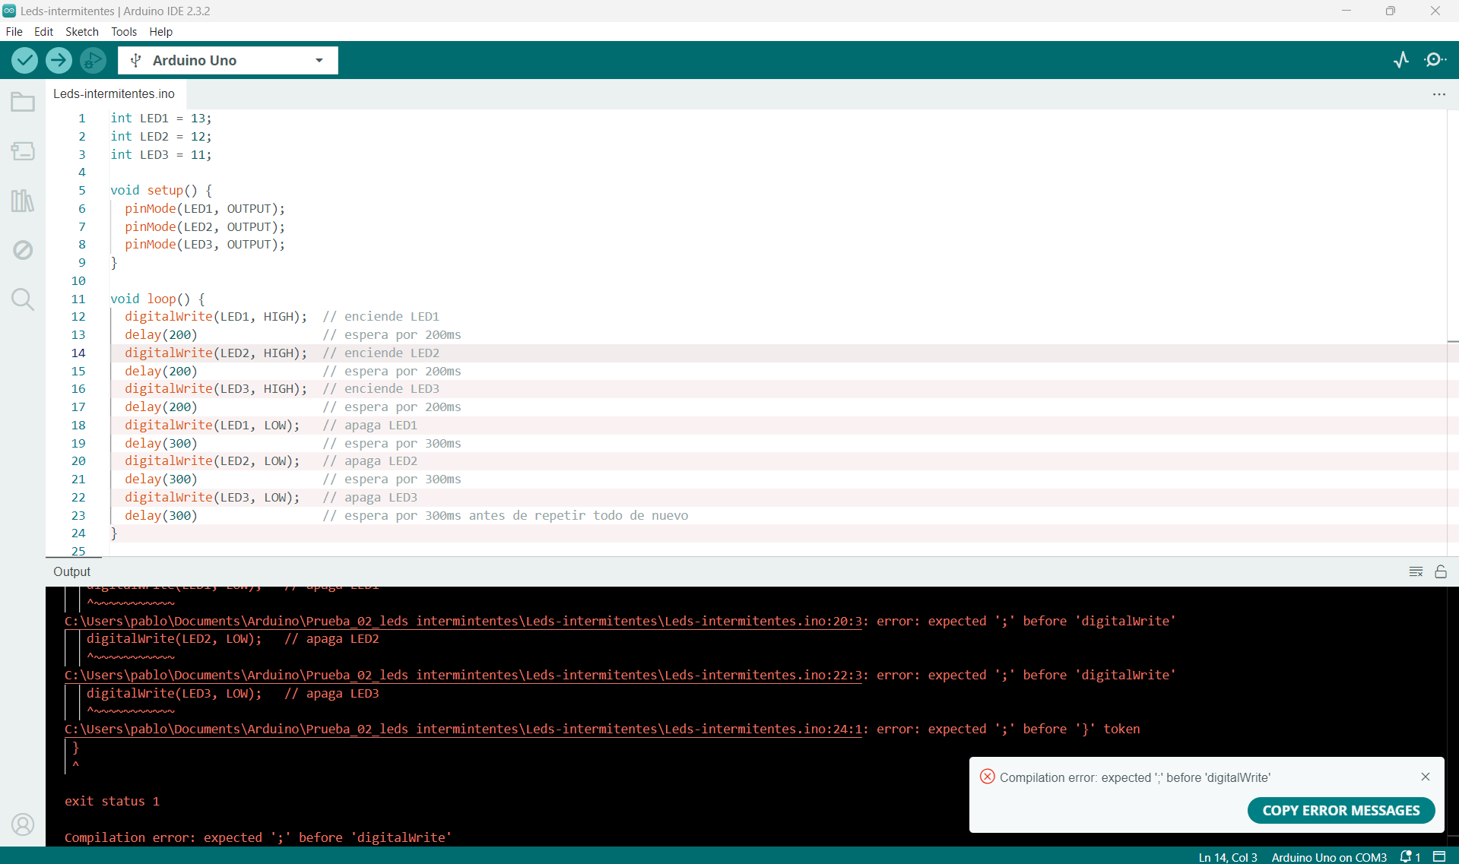Open the Sketch menu

(82, 32)
